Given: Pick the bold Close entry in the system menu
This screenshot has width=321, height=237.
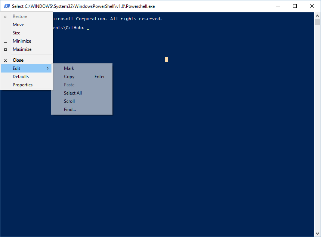Looking at the screenshot, I should (18, 60).
